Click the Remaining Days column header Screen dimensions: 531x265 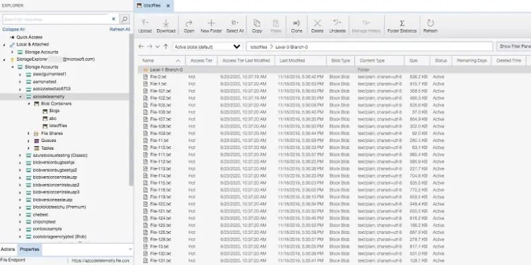coord(471,60)
